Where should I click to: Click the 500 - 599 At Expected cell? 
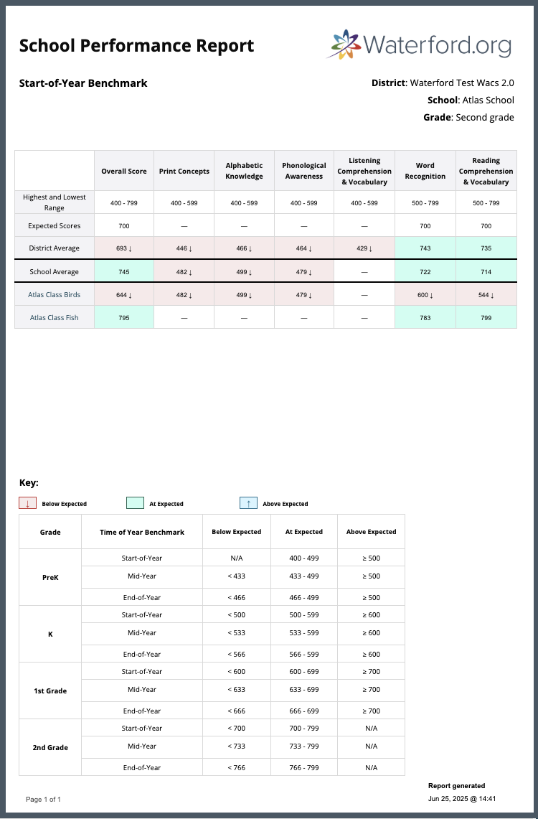(304, 614)
